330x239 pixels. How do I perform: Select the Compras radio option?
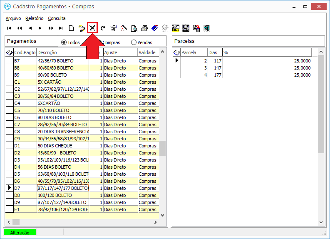click(x=112, y=42)
